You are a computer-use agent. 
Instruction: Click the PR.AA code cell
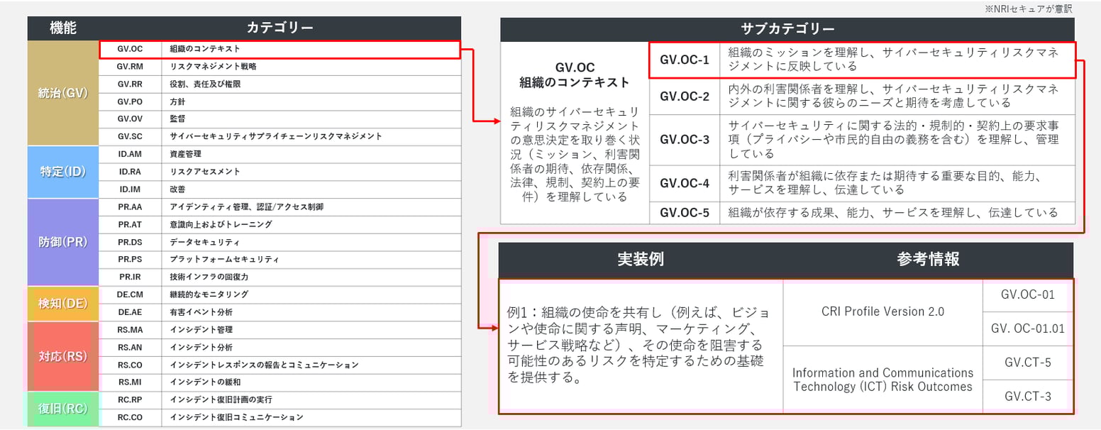[x=131, y=207]
